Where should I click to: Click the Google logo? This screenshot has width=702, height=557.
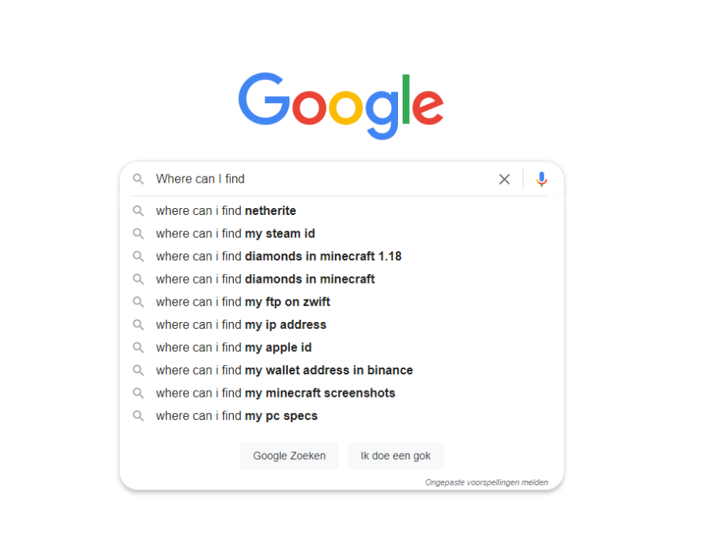[341, 106]
